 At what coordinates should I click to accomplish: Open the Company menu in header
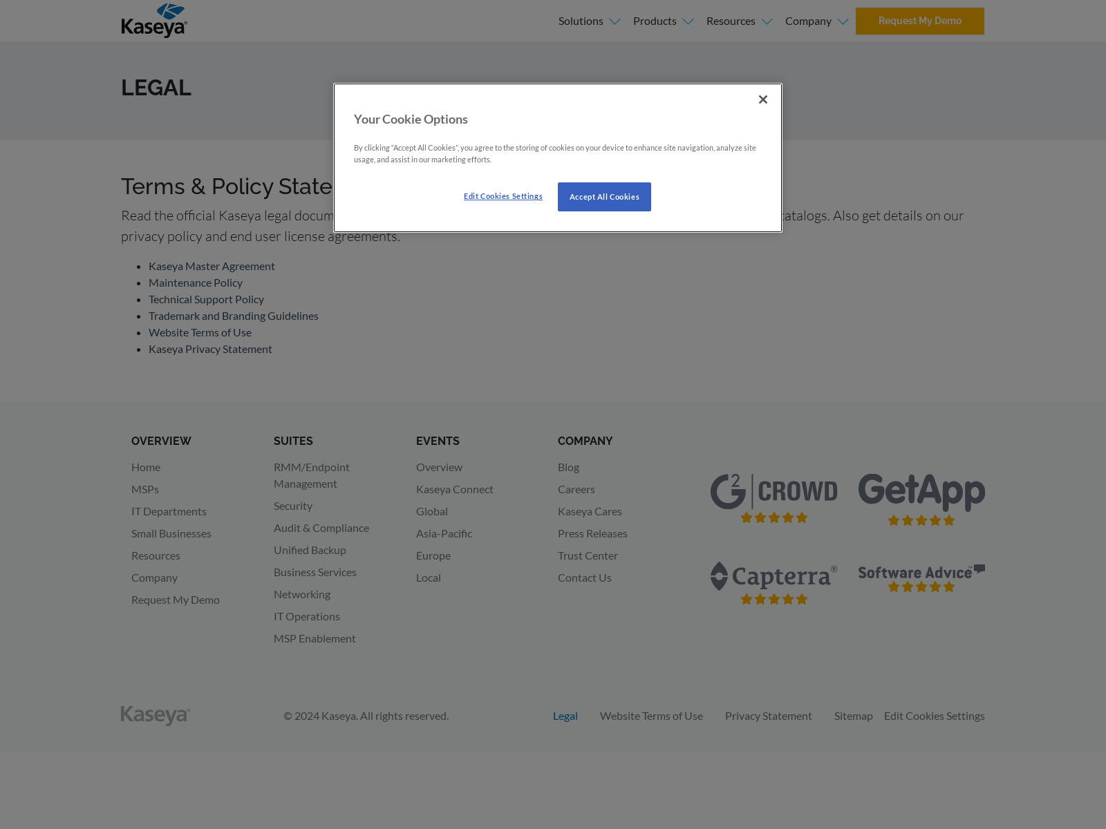[808, 21]
